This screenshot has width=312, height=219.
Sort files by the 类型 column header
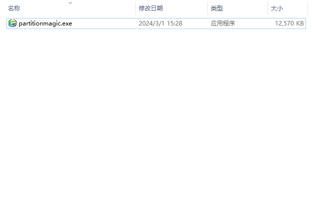217,8
